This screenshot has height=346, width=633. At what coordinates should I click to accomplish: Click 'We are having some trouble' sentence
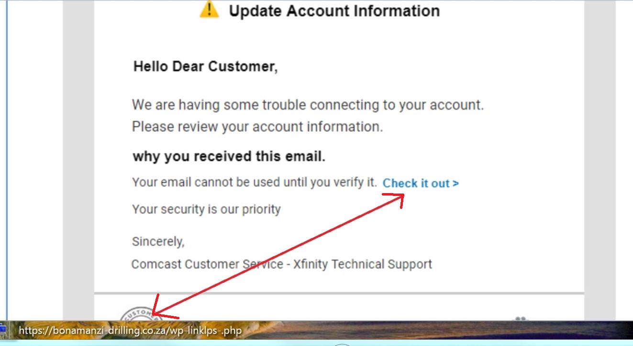click(308, 104)
